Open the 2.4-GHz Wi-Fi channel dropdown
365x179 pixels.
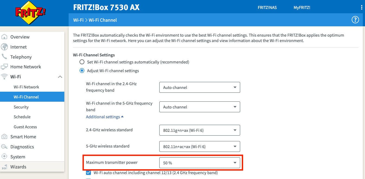(x=200, y=87)
